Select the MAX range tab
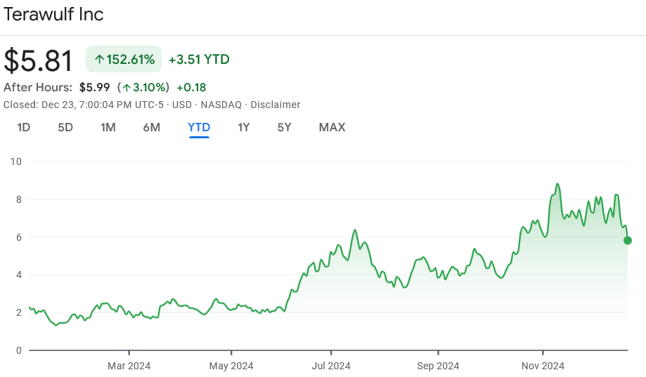 pyautogui.click(x=332, y=128)
